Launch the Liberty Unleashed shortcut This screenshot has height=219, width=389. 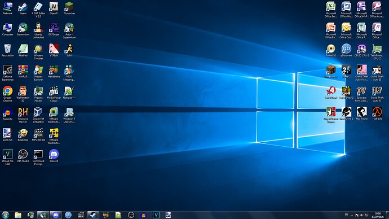38,31
